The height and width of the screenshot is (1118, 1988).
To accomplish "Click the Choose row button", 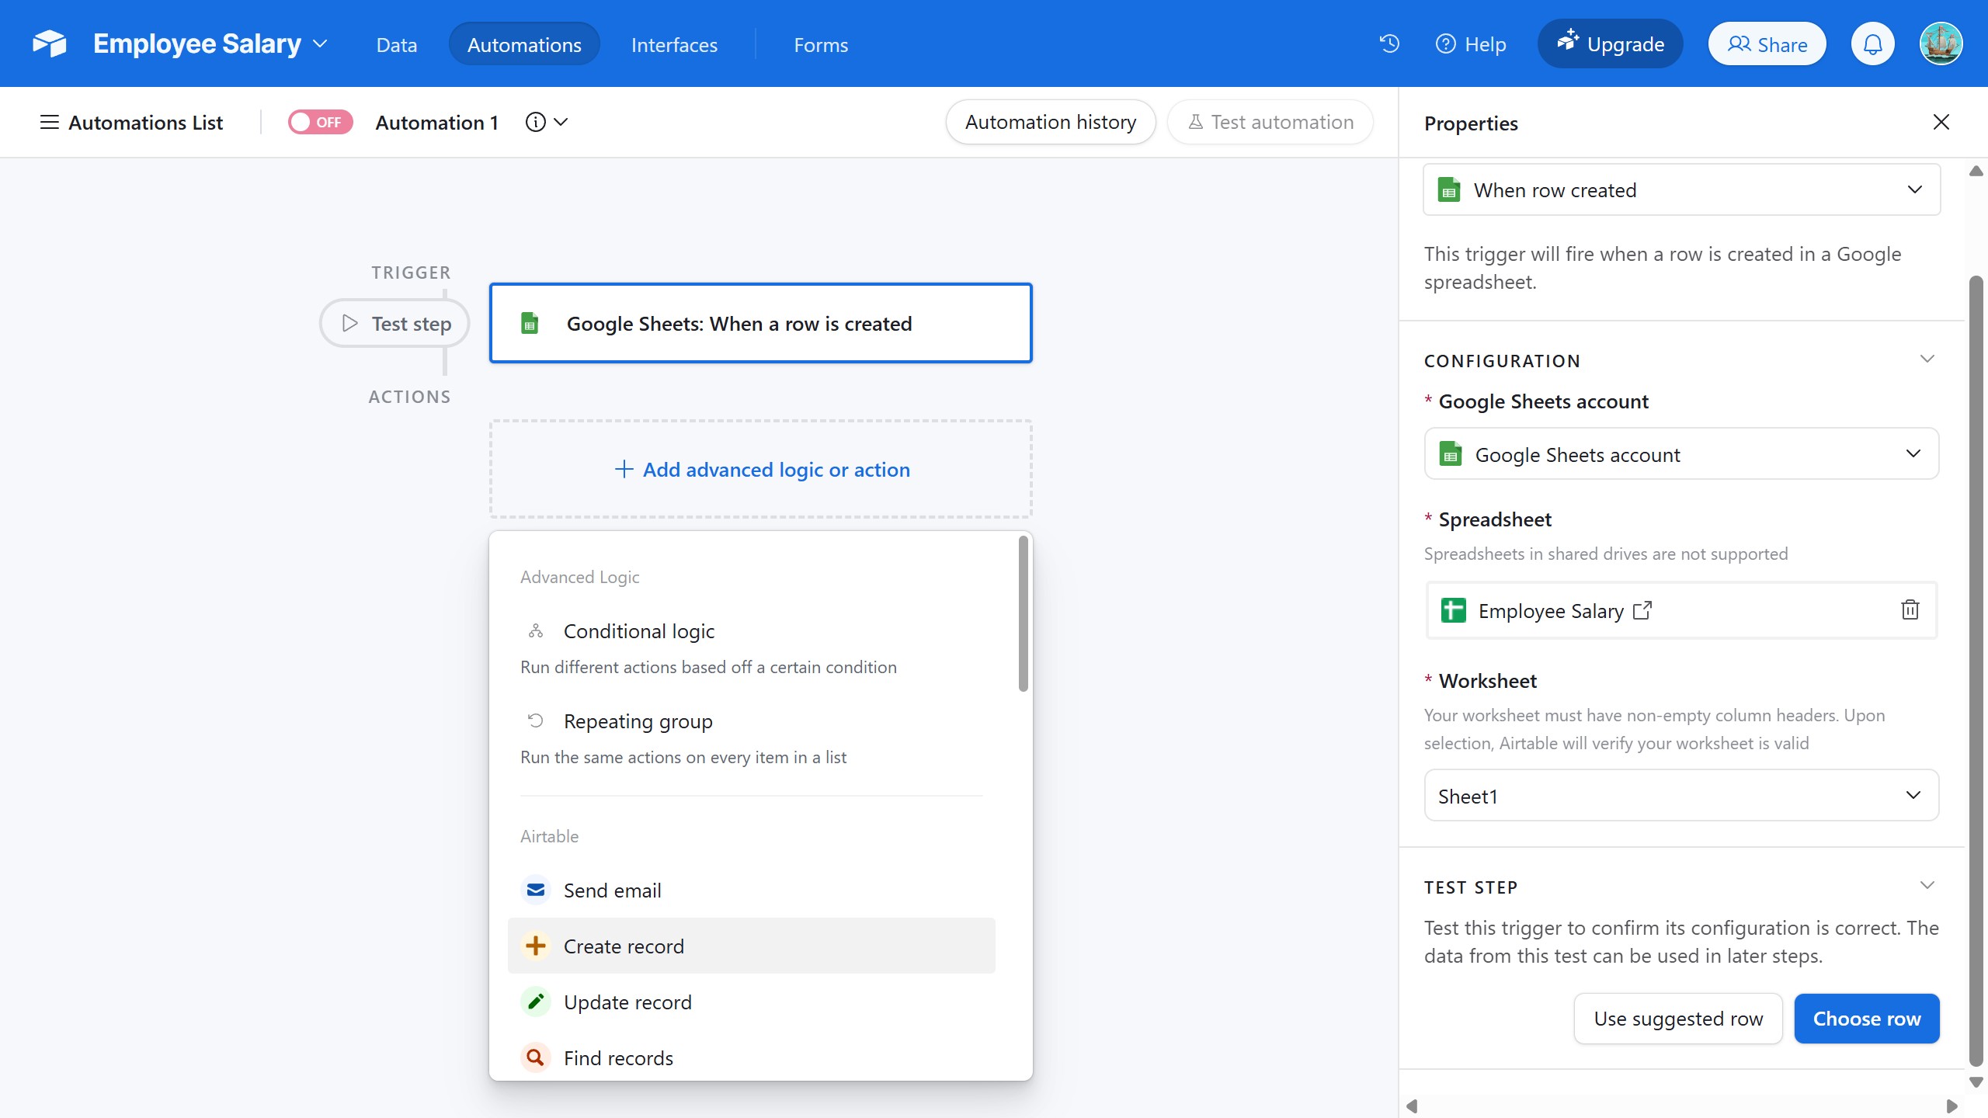I will pyautogui.click(x=1867, y=1019).
